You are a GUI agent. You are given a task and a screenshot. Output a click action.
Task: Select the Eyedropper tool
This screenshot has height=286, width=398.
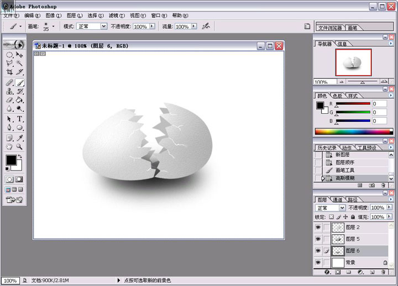pyautogui.click(x=20, y=137)
